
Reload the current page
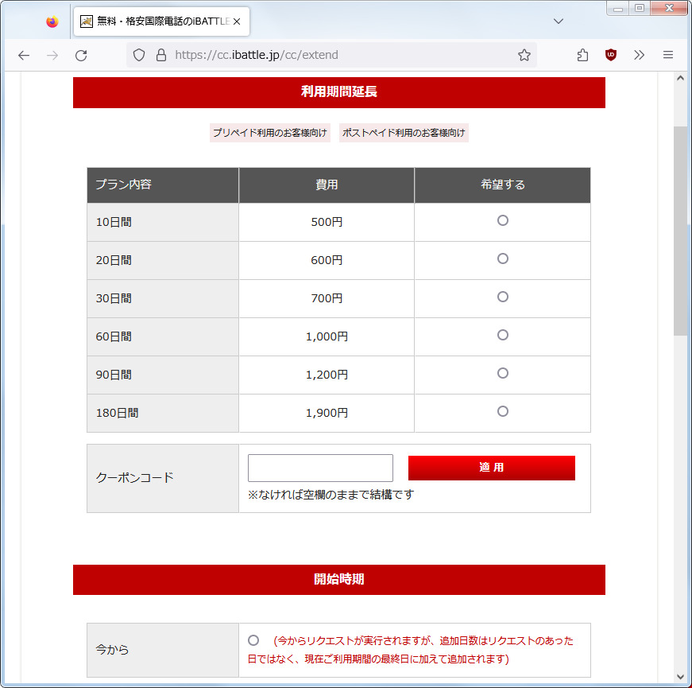click(x=80, y=55)
